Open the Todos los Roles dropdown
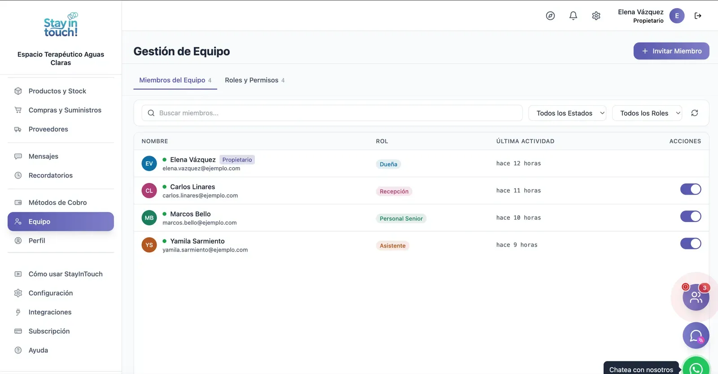The width and height of the screenshot is (718, 374). click(x=647, y=113)
